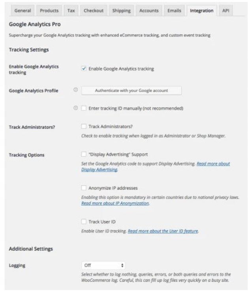Tick the Display Advertising Support checkbox
This screenshot has width=248, height=292.
[83, 154]
